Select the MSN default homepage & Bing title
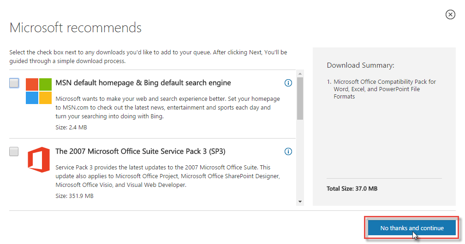Viewport: 465px width, 244px height. coord(143,82)
